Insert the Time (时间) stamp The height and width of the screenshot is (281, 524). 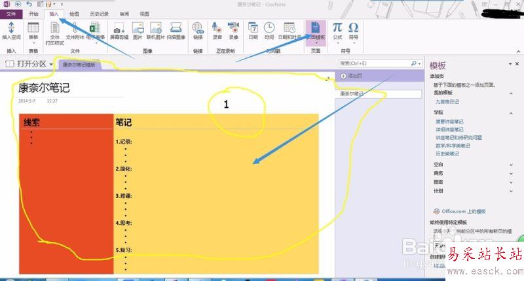click(269, 27)
